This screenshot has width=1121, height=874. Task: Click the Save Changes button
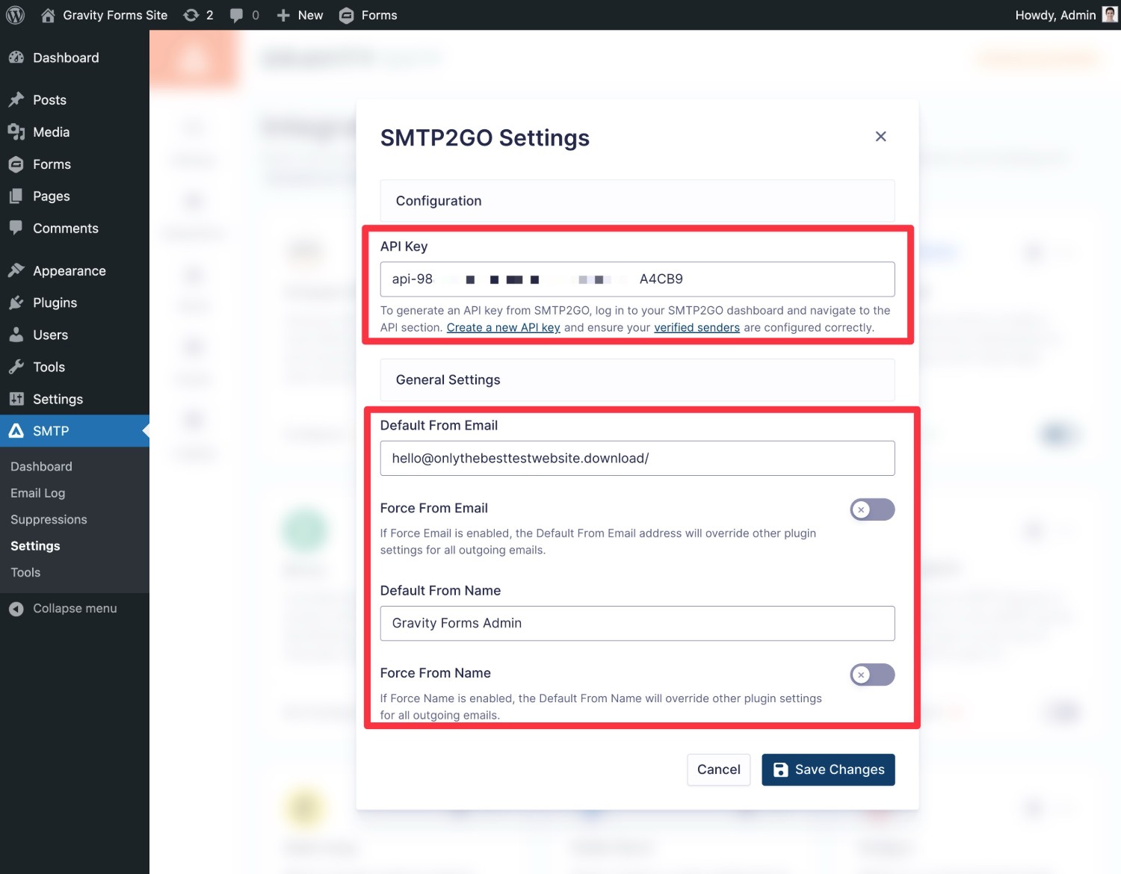[x=828, y=769]
